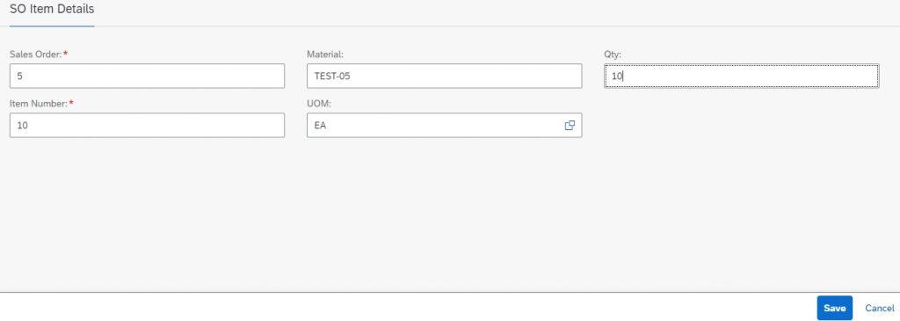The width and height of the screenshot is (900, 321).
Task: Place cursor in the Qty input
Action: [741, 76]
